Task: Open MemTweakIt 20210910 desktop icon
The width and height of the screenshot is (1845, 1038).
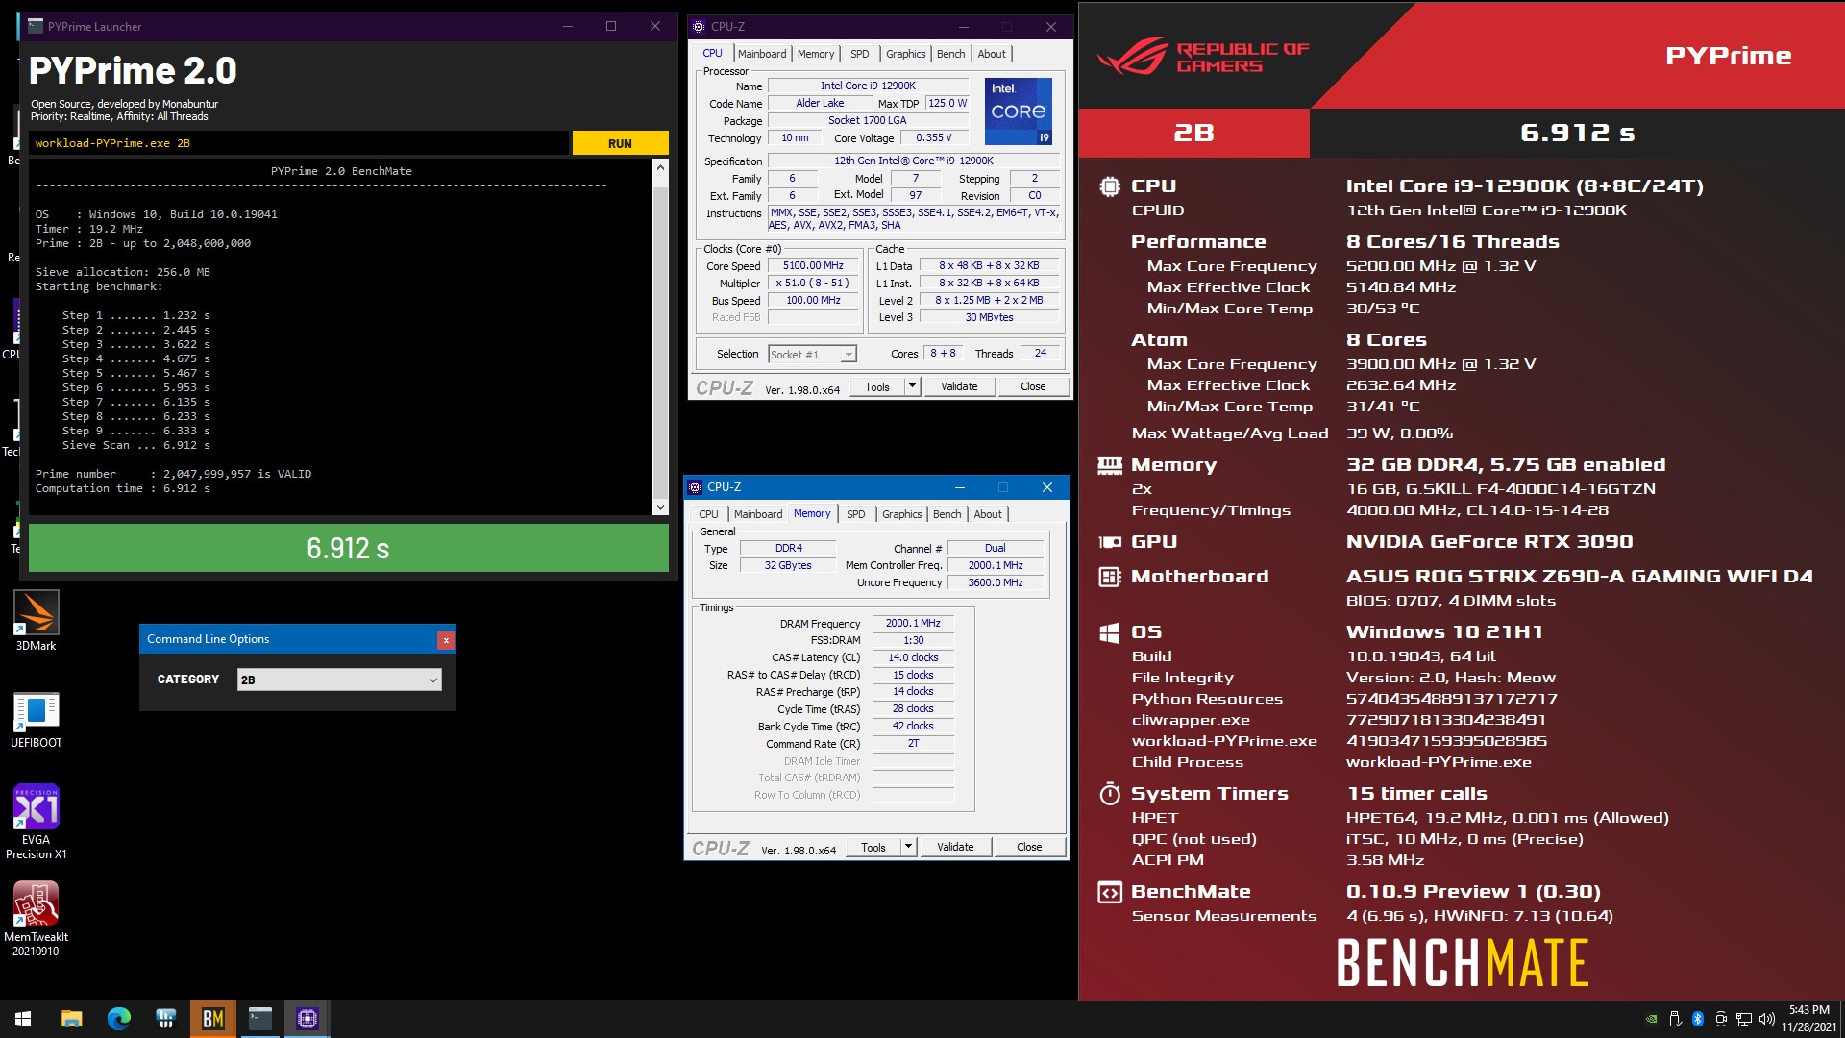Action: 36,919
